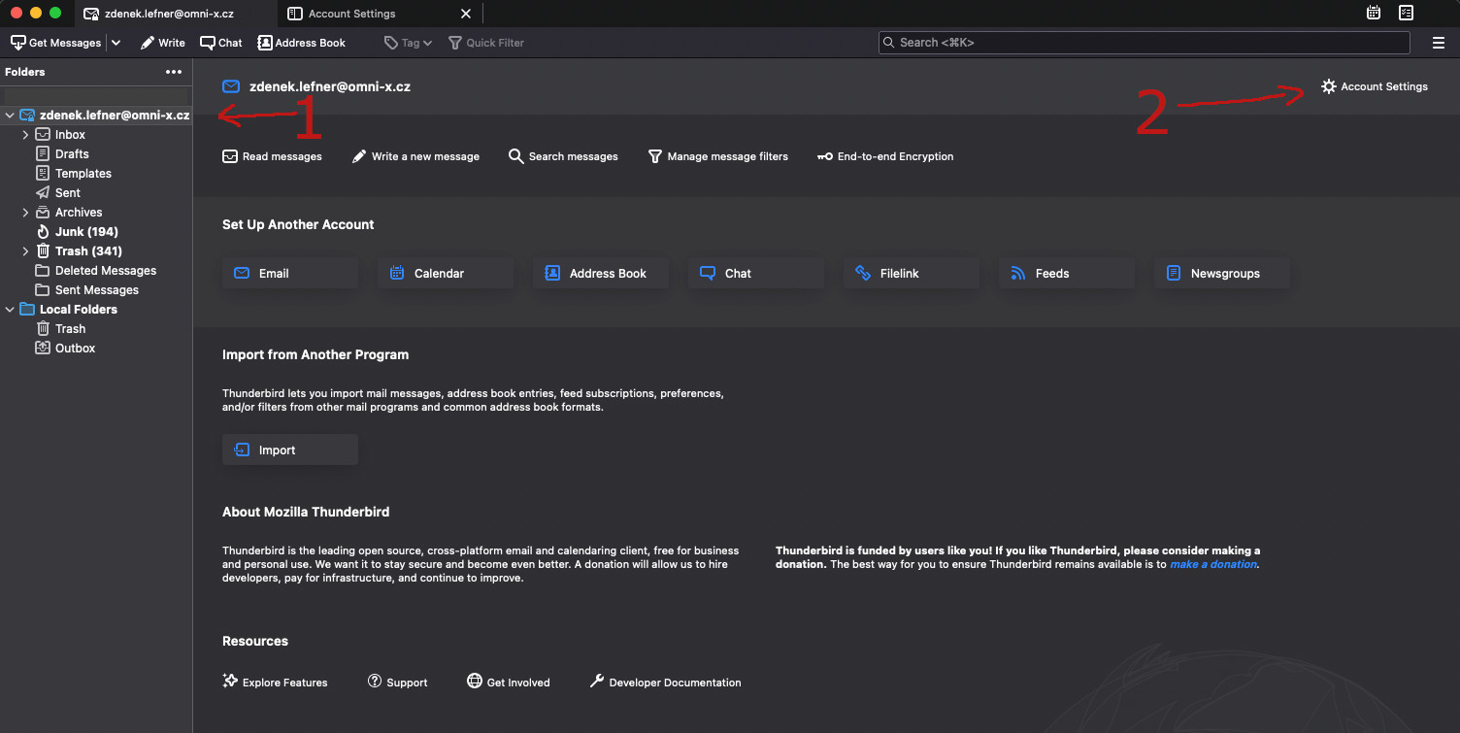Close the Account Settings tab
This screenshot has height=733, width=1460.
tap(465, 14)
